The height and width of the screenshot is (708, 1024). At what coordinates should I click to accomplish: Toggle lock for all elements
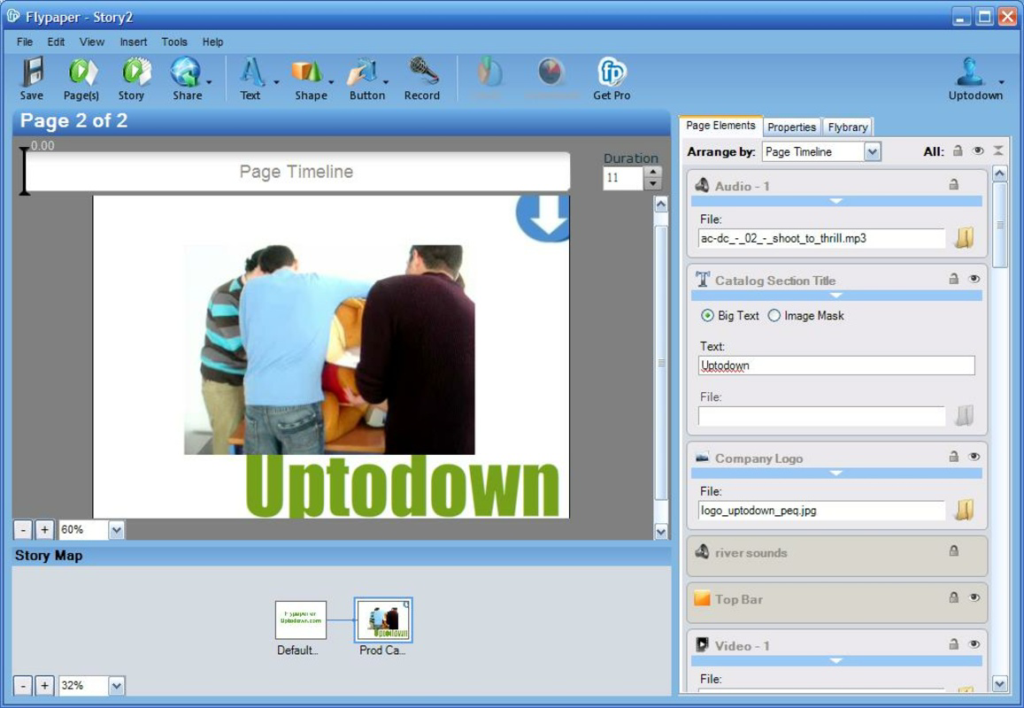(958, 150)
